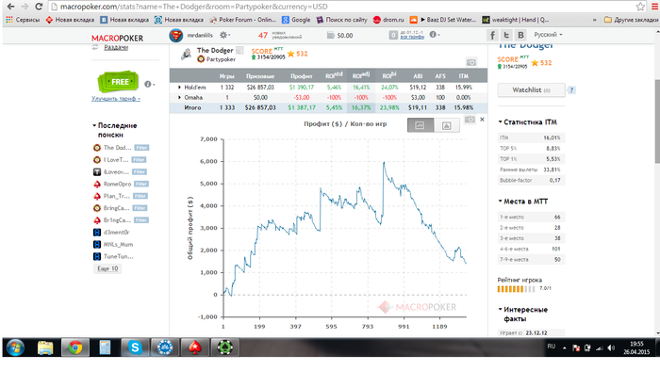Click the question mark next to Watchlist

coord(571,89)
